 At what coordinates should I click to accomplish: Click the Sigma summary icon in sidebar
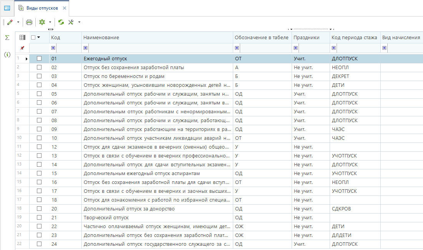pyautogui.click(x=7, y=38)
